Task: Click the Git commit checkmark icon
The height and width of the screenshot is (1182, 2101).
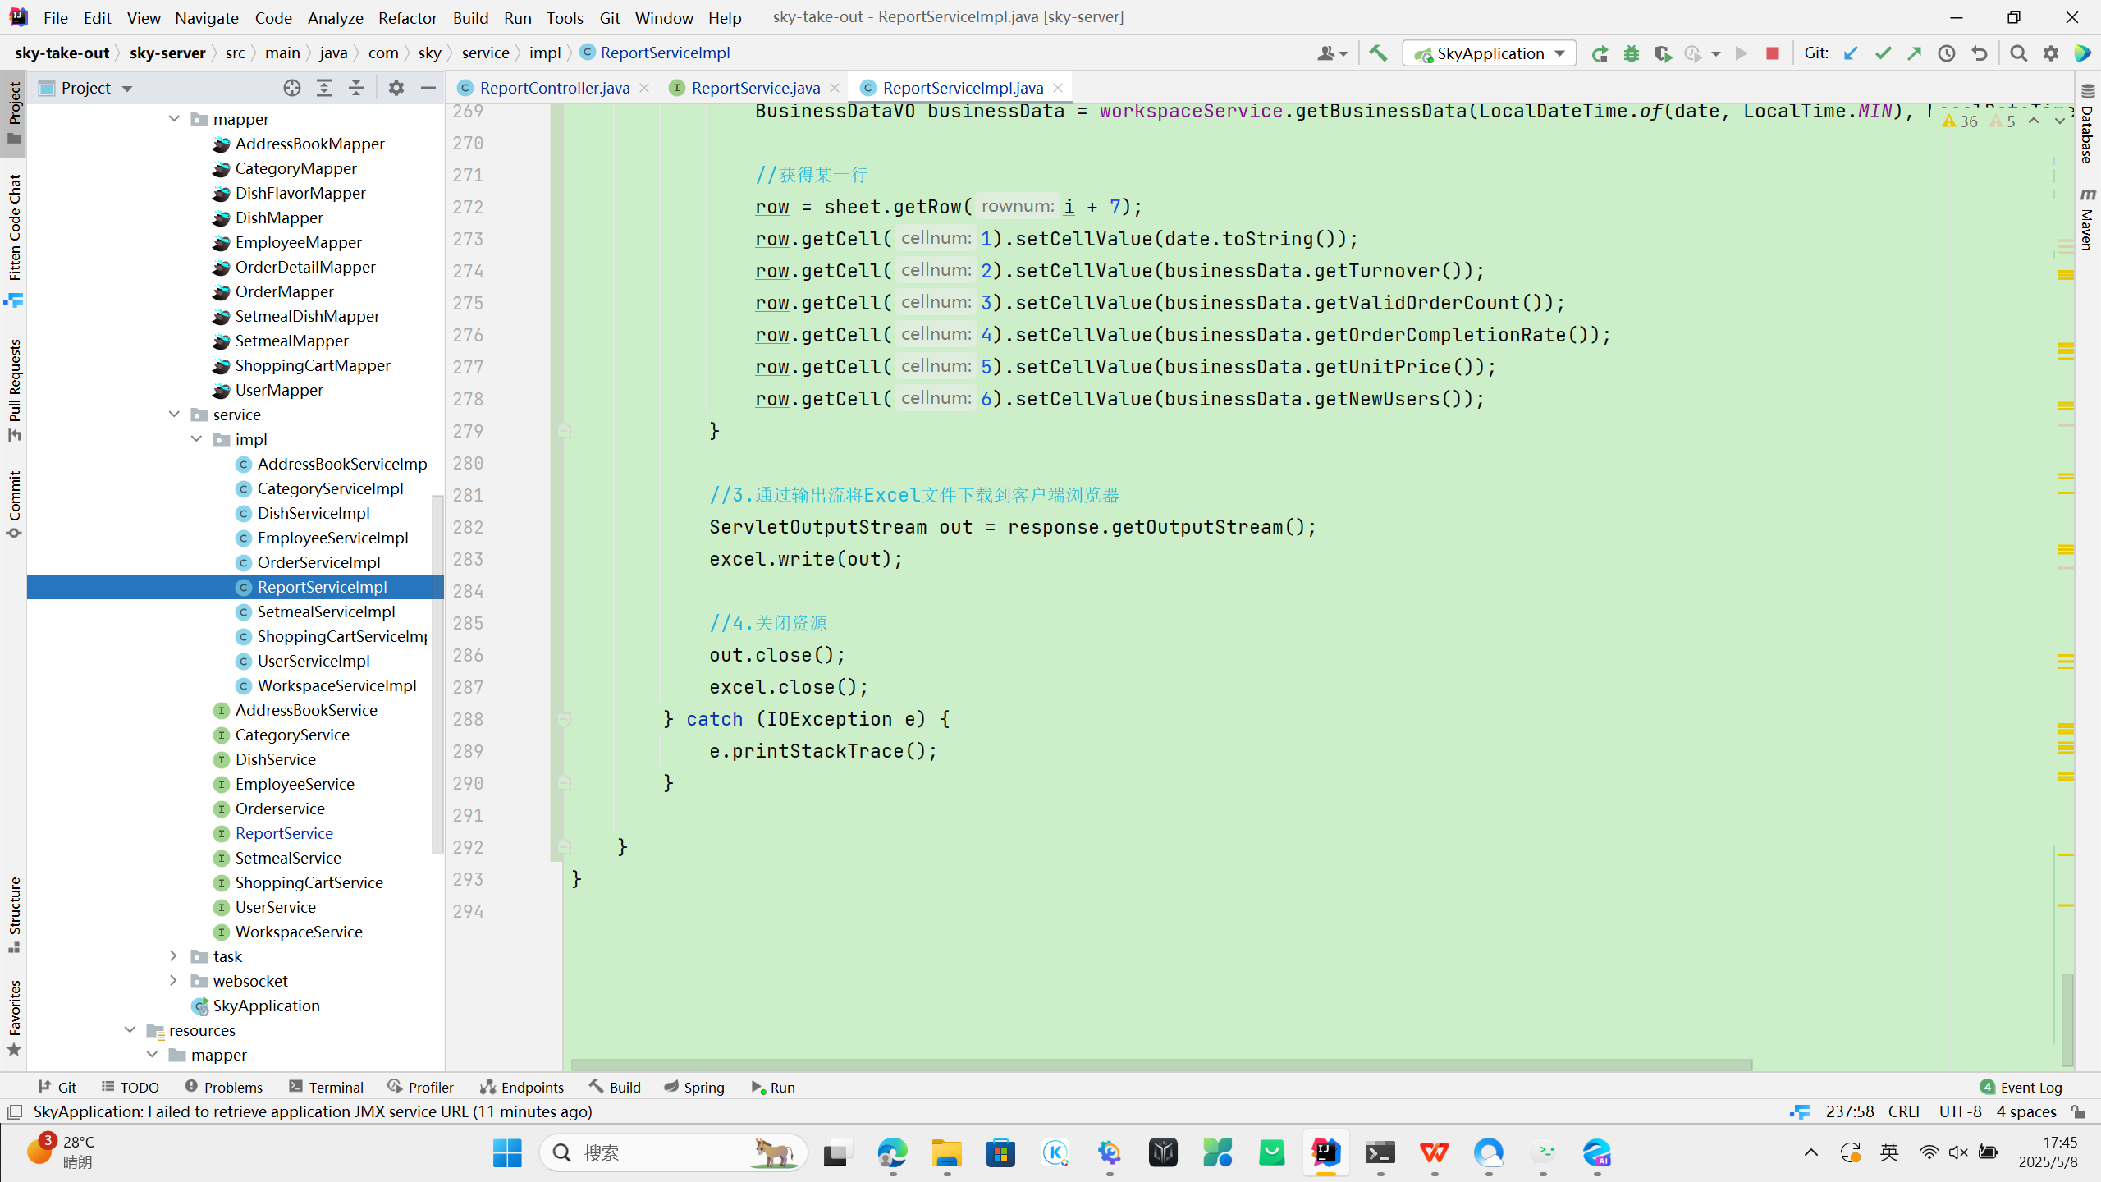Action: coord(1883,53)
